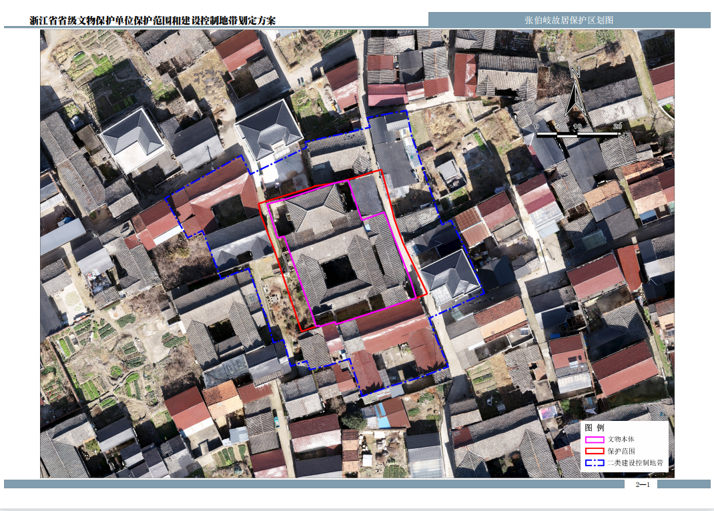Image resolution: width=714 pixels, height=511 pixels.
Task: Click the 张伯岐故居保护区划图 header banner
Action: coord(569,20)
